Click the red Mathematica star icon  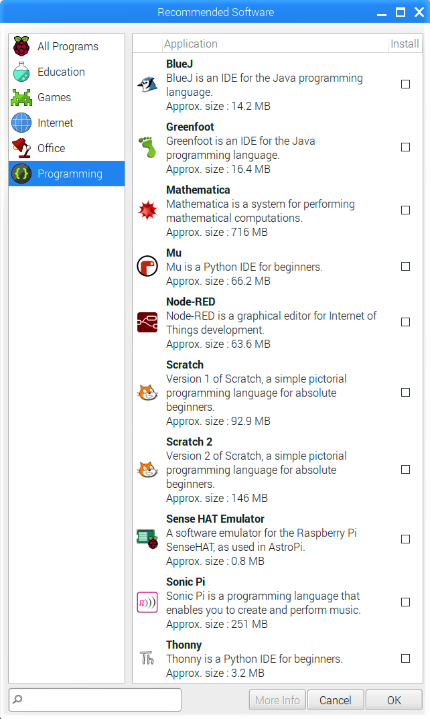tap(147, 210)
